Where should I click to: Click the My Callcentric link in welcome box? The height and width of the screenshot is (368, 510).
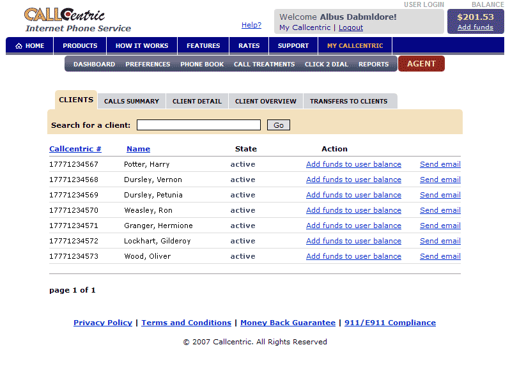[305, 27]
